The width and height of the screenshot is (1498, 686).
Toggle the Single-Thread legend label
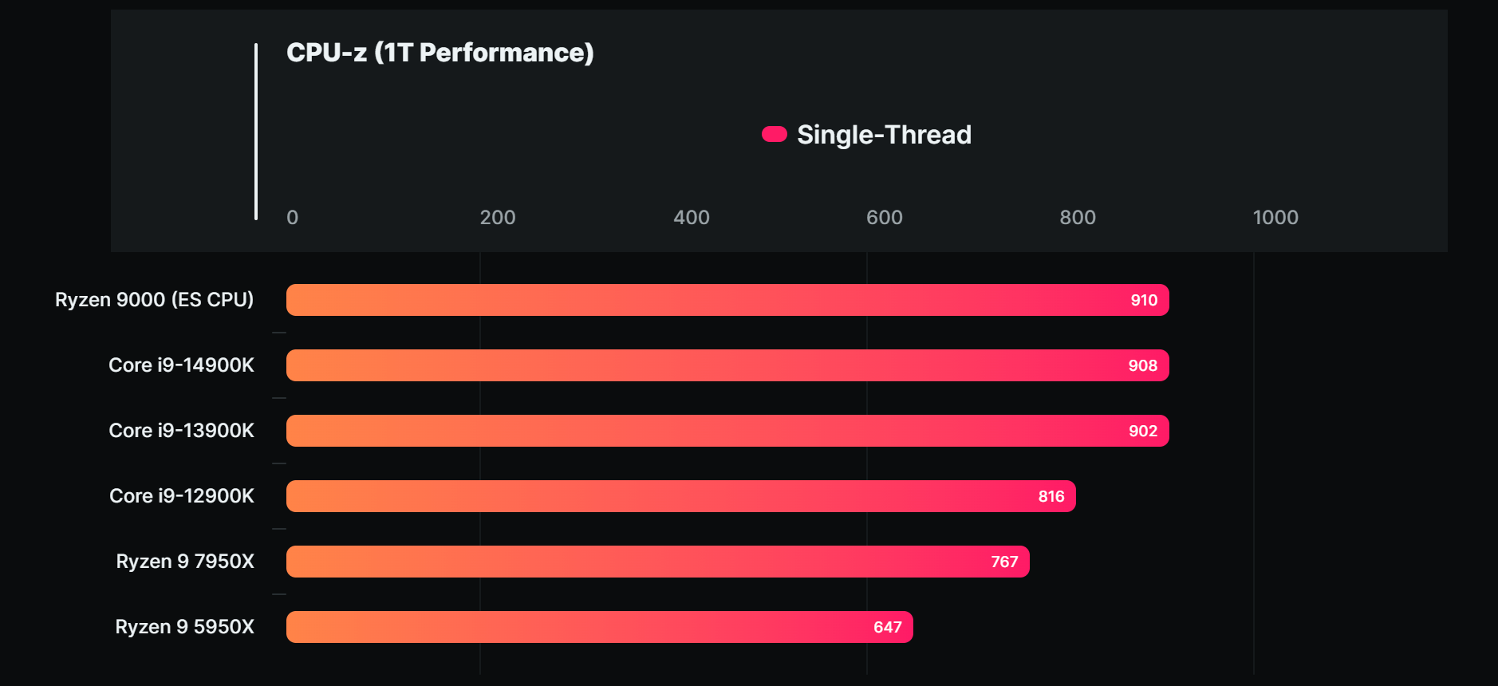pyautogui.click(x=884, y=135)
